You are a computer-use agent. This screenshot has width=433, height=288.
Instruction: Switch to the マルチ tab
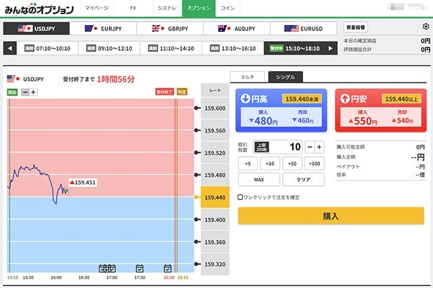248,77
